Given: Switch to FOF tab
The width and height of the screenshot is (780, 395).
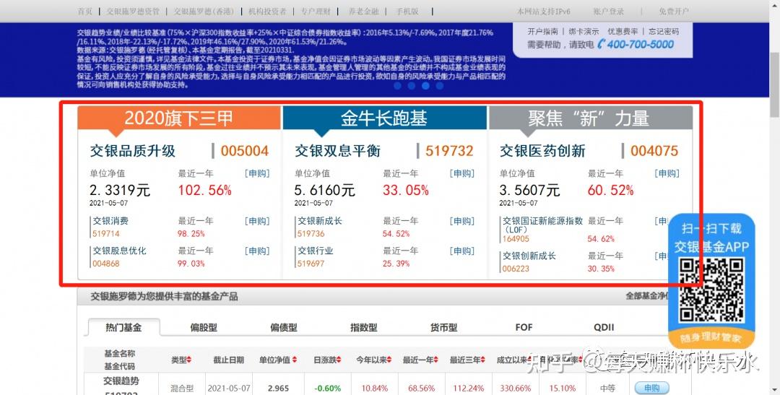Looking at the screenshot, I should 524,327.
